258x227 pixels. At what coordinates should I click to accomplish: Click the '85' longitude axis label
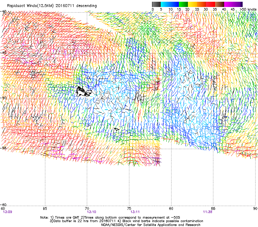[213, 208]
